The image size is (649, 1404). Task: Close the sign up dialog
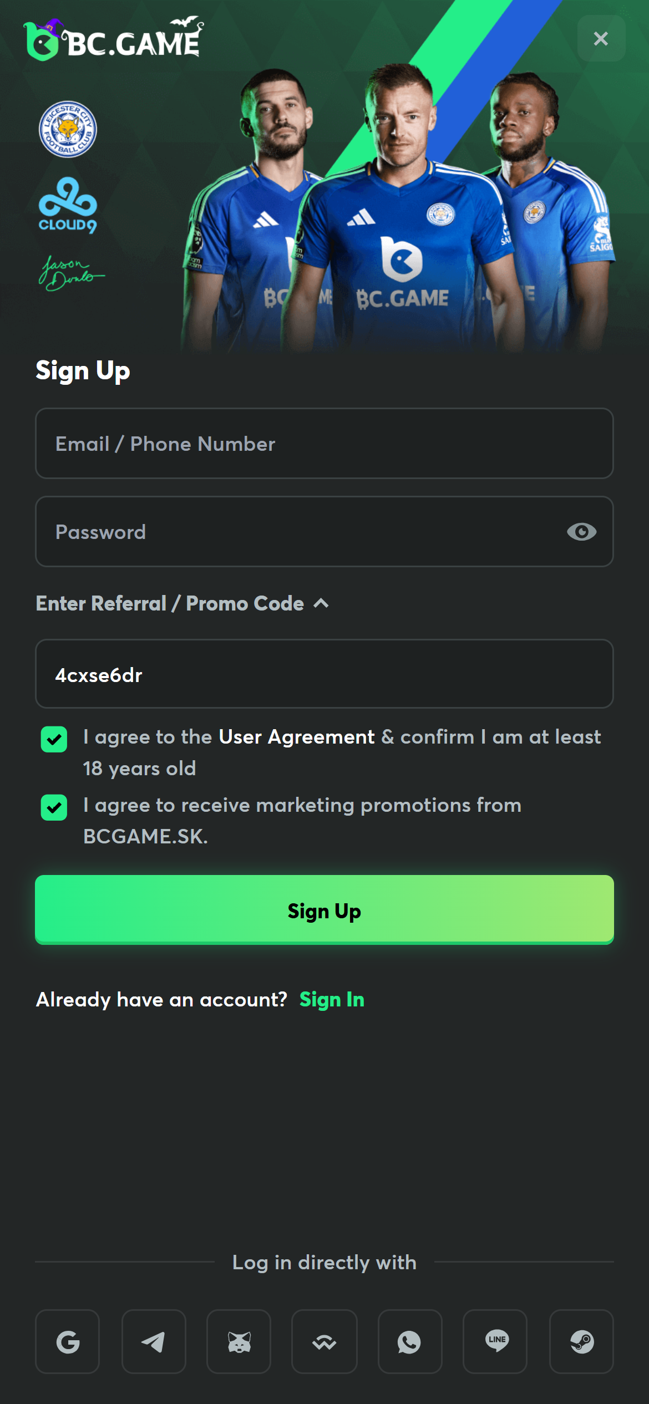pos(601,39)
